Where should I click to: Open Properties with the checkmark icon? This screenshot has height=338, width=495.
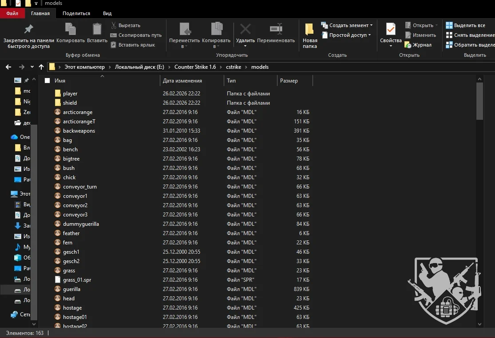391,30
